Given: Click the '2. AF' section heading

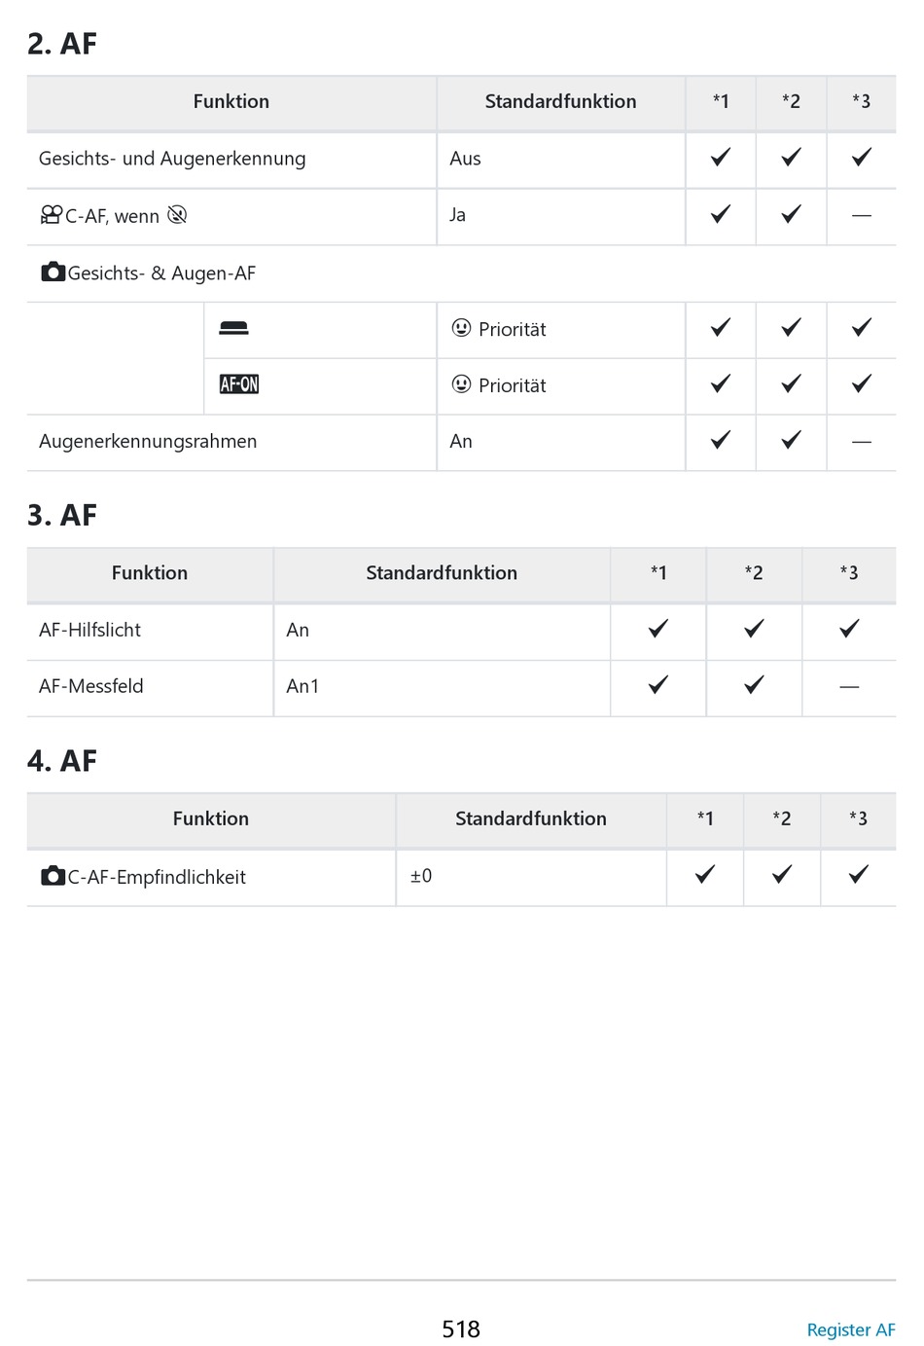Looking at the screenshot, I should click(62, 44).
